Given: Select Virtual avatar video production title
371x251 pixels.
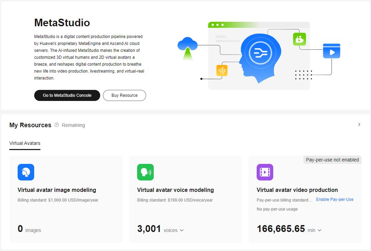Looking at the screenshot, I should 297,190.
